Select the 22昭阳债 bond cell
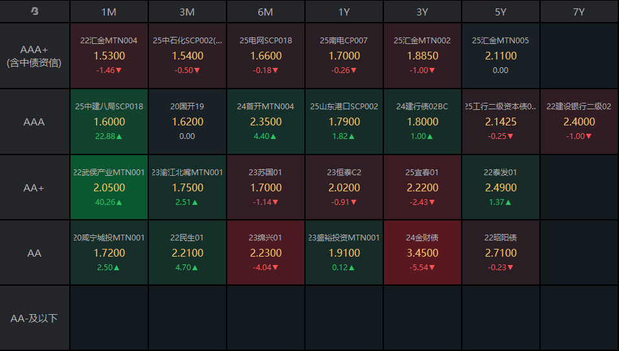Screen dimensions: 619x351 click(x=501, y=253)
